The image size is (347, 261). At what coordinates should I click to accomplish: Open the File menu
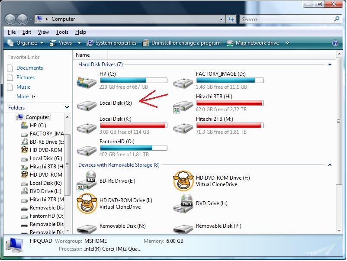(12, 32)
